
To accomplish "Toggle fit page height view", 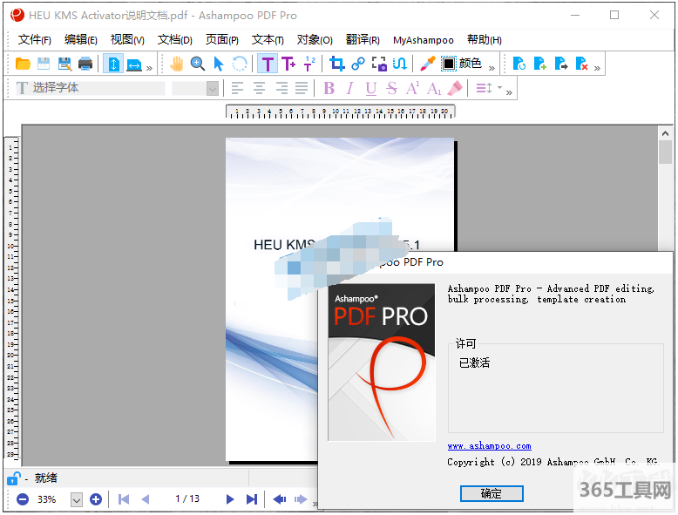I will [113, 64].
